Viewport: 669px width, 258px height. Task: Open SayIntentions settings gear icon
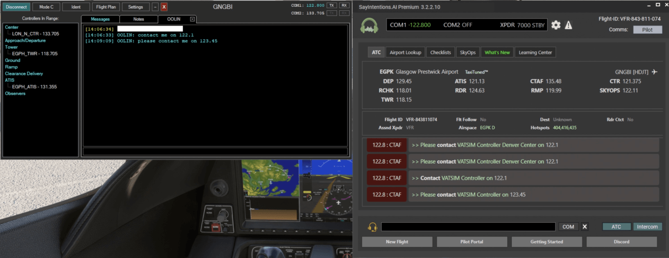point(556,25)
